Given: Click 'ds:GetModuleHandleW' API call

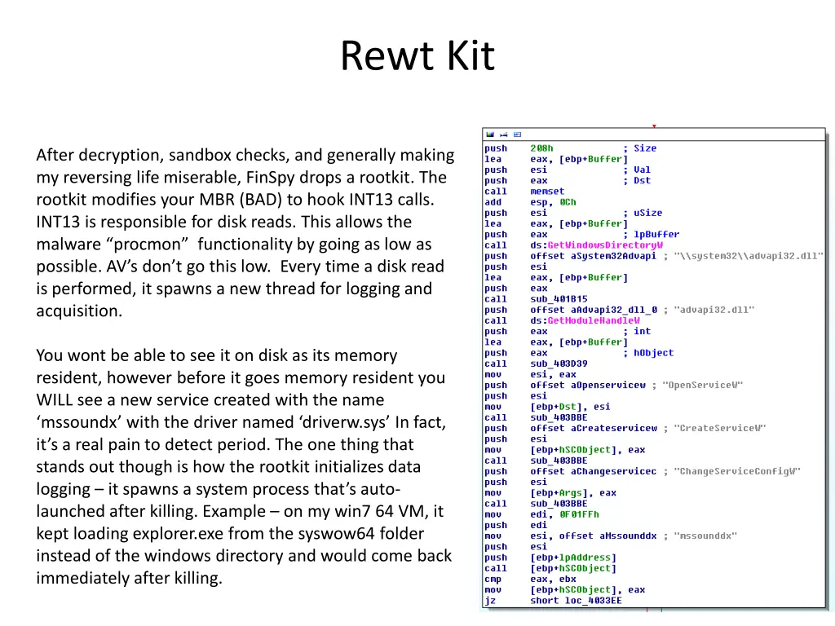Looking at the screenshot, I should click(x=585, y=320).
